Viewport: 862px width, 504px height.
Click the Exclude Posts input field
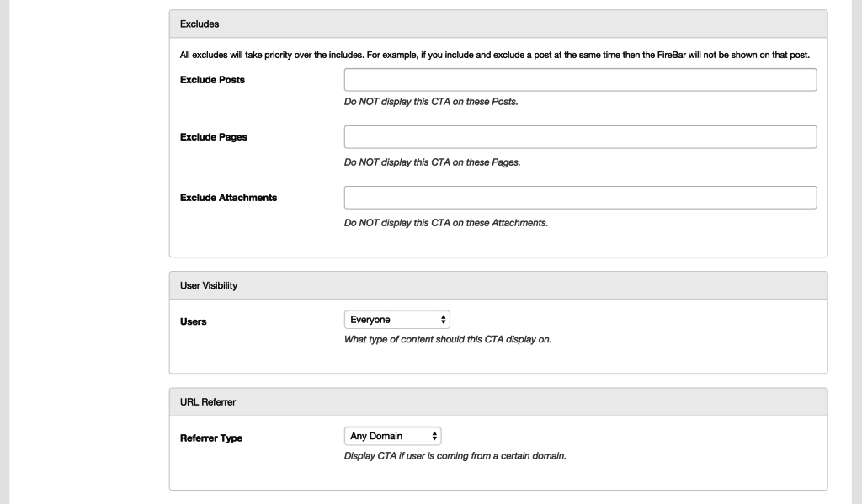580,80
